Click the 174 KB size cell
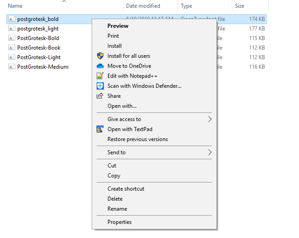299x238 pixels. pyautogui.click(x=257, y=19)
